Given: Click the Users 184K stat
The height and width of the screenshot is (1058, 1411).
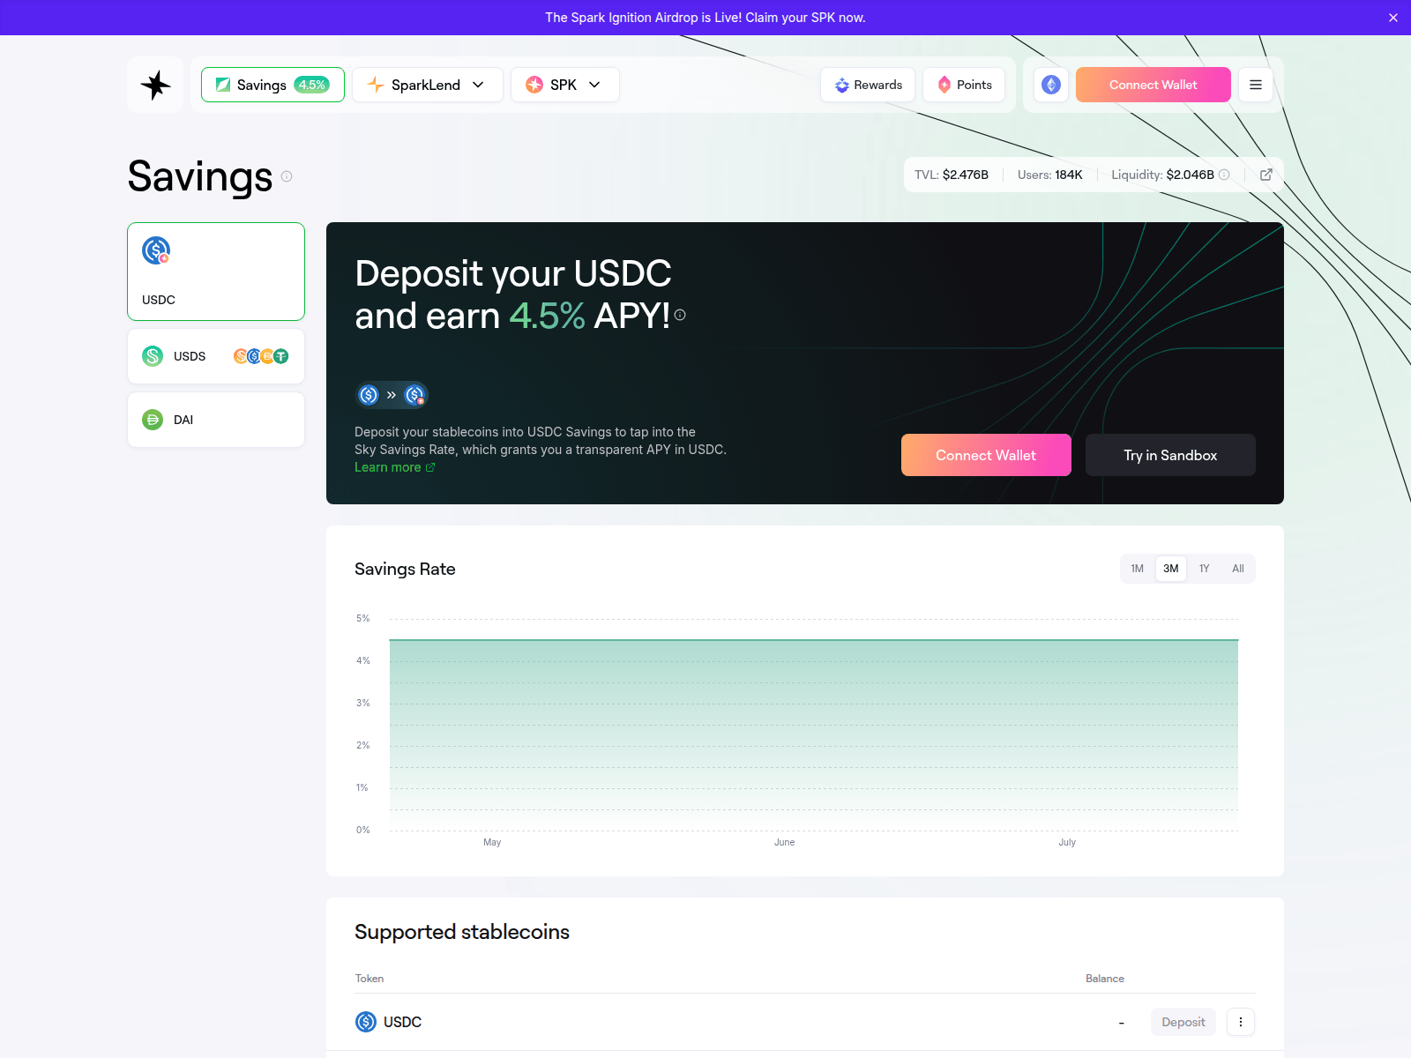Looking at the screenshot, I should pyautogui.click(x=1049, y=175).
